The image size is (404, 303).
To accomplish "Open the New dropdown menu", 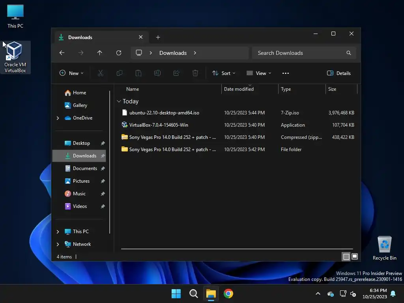I will [x=71, y=73].
